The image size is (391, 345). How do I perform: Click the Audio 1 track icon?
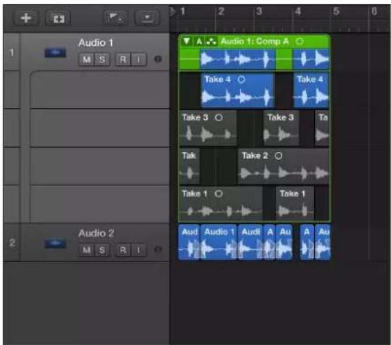tap(56, 53)
